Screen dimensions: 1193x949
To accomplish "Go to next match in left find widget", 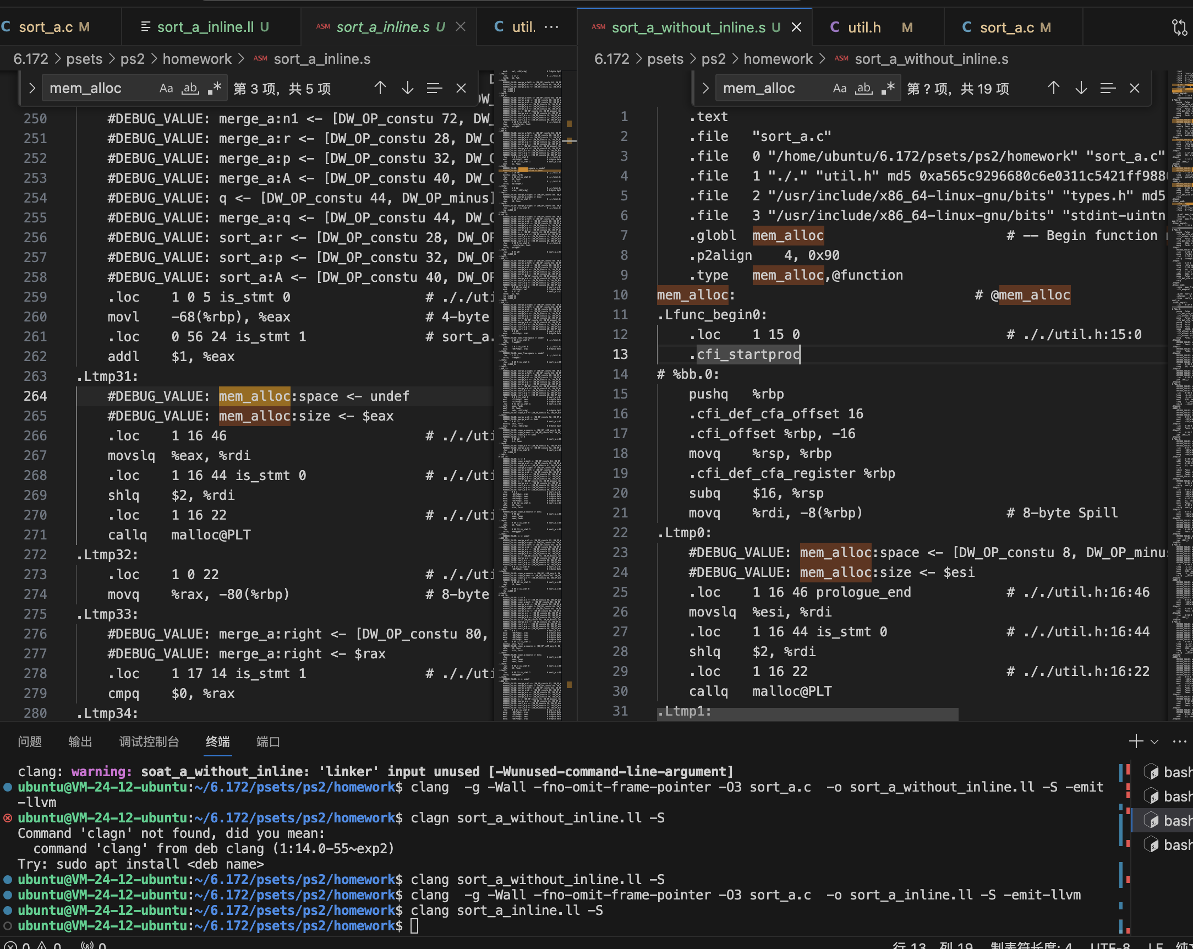I will click(x=408, y=88).
